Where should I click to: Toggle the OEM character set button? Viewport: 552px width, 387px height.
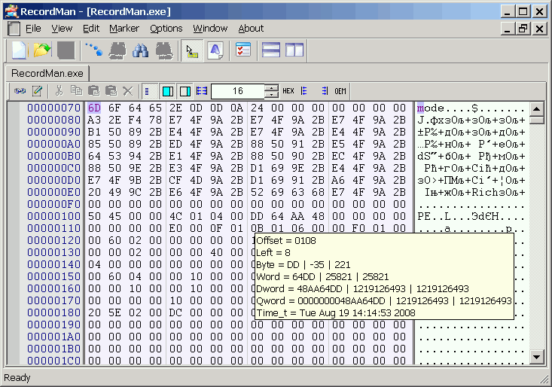340,91
